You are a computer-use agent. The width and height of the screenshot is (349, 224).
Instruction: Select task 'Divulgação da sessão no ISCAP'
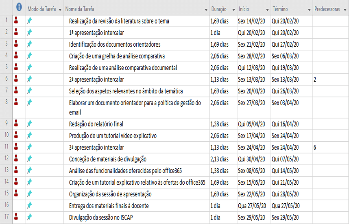(x=101, y=217)
